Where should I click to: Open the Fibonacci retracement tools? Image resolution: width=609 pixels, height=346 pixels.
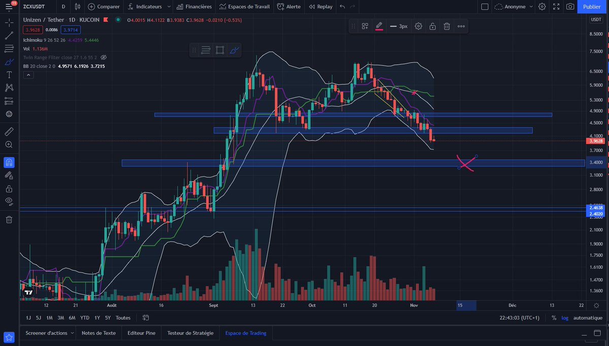pyautogui.click(x=9, y=49)
